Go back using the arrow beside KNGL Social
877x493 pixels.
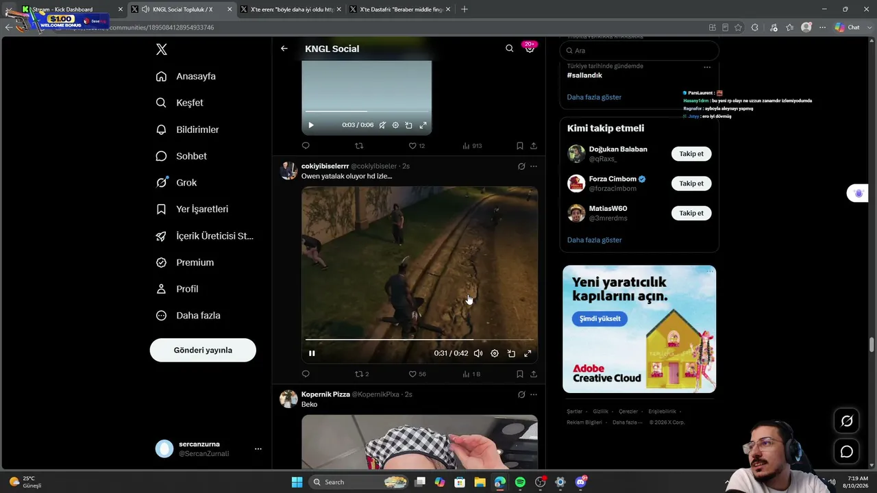pyautogui.click(x=284, y=49)
